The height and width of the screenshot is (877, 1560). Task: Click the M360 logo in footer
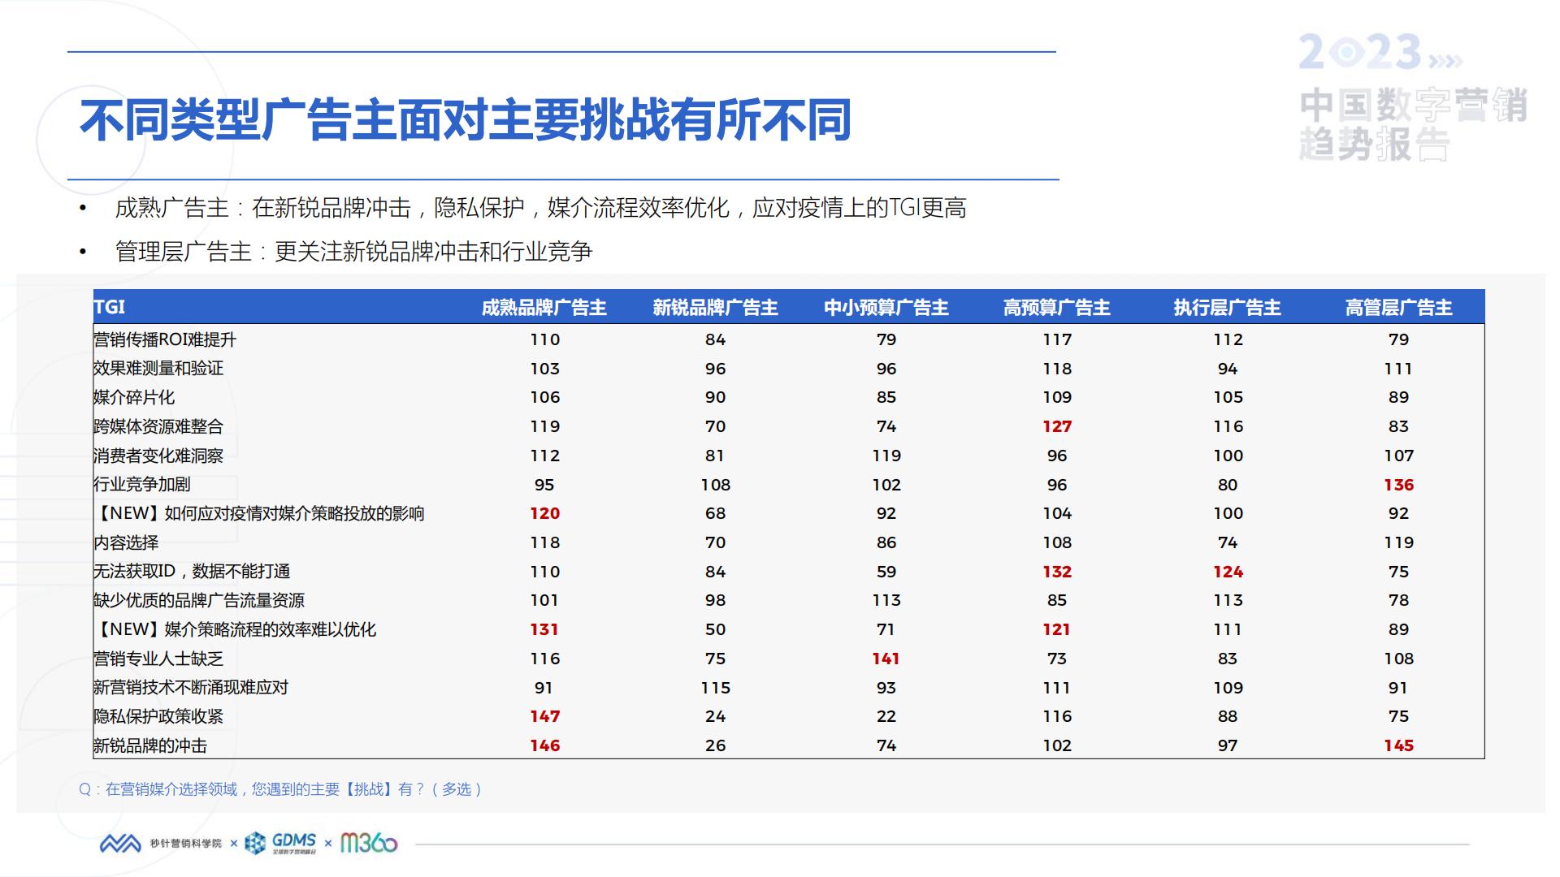point(369,843)
